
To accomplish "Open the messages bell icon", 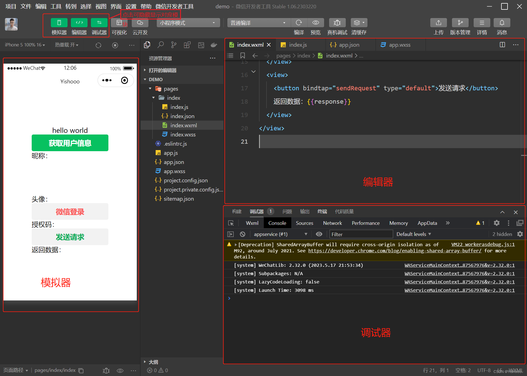I will click(x=502, y=23).
